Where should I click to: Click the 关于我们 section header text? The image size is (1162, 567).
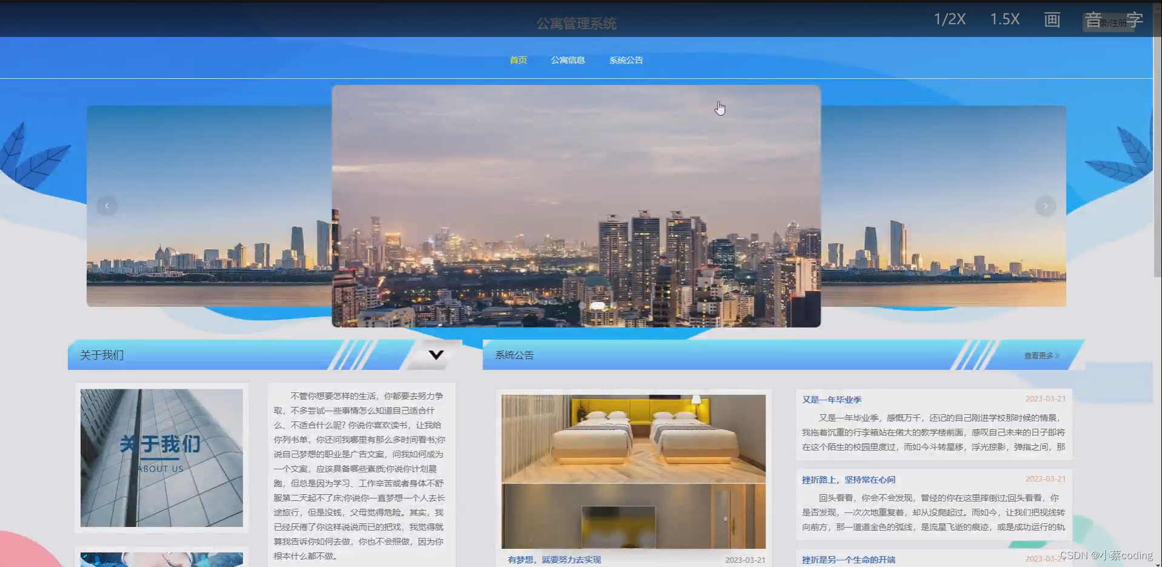pos(102,355)
